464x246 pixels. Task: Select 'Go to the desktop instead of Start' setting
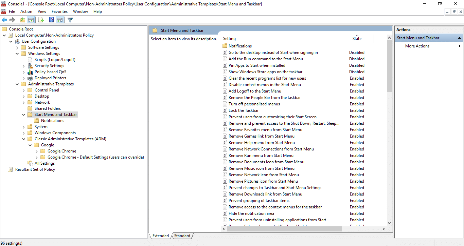(x=273, y=53)
